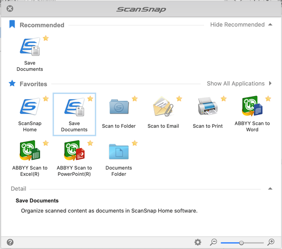Toggle favorite star on Recommended Save Documents
Image resolution: width=282 pixels, height=249 pixels.
46,38
